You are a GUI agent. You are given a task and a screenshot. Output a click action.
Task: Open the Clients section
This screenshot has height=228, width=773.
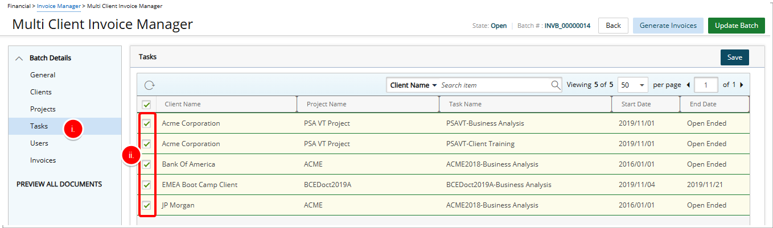[41, 92]
